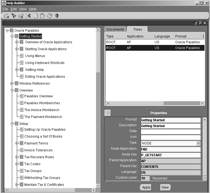This screenshot has height=193, width=210.
Task: Click the pin icon beside Properties
Action: 108,113
